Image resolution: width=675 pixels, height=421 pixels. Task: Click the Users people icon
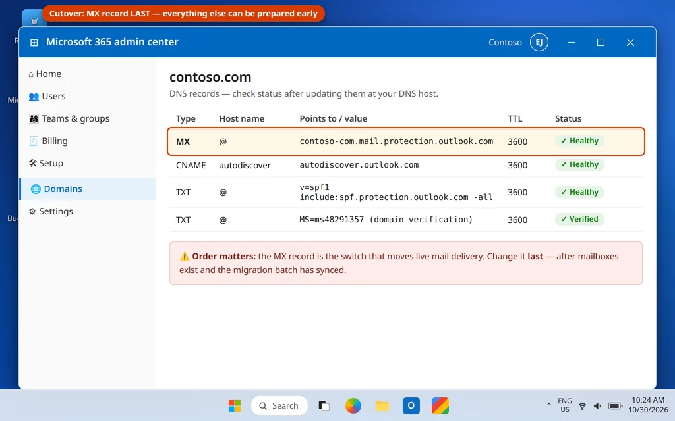point(34,97)
